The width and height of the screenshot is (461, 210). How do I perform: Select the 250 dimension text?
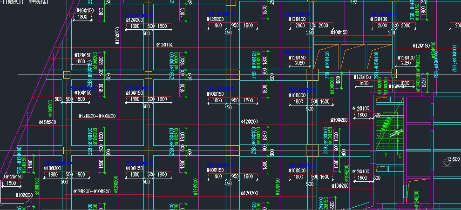tap(310, 33)
